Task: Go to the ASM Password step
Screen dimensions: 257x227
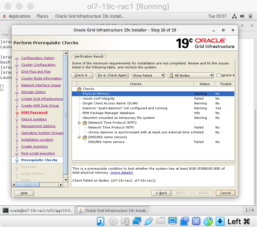Action: click(x=34, y=112)
